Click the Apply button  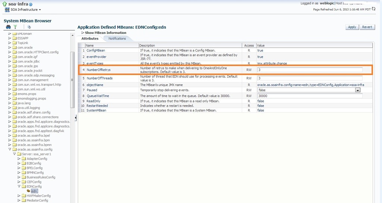pos(352,27)
